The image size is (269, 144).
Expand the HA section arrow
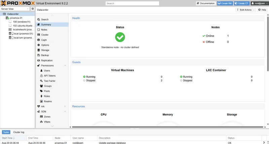coord(65,106)
